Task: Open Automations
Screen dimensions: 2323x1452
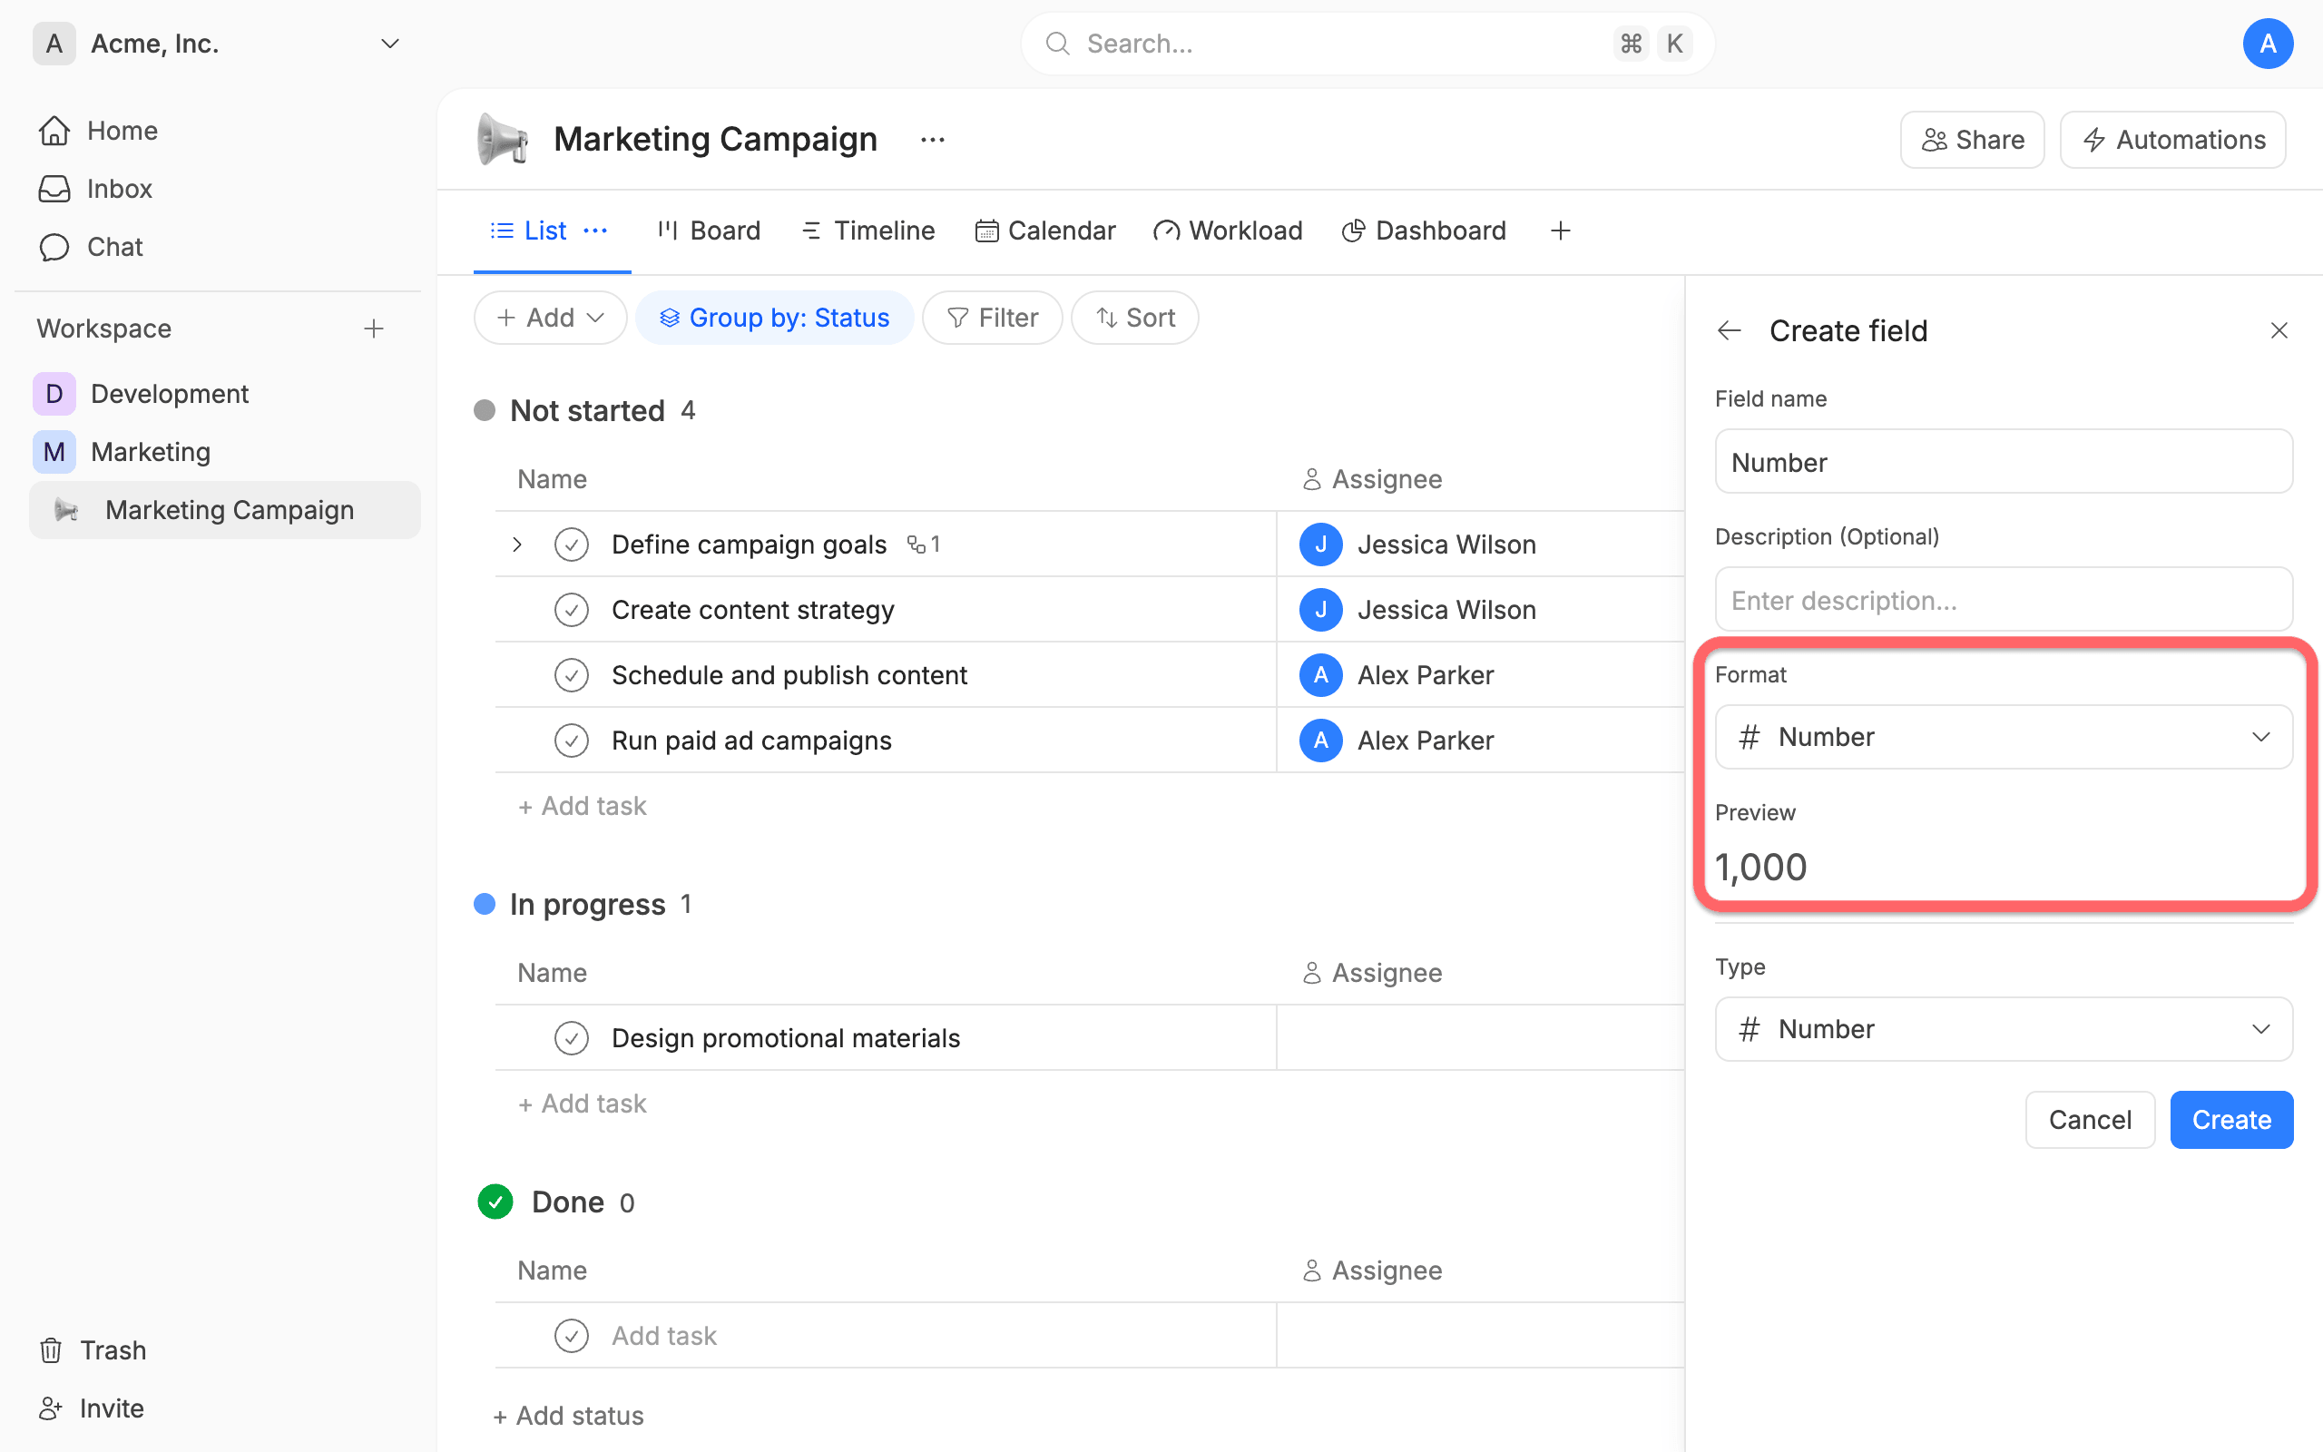Action: coord(2173,140)
